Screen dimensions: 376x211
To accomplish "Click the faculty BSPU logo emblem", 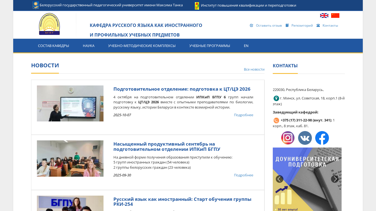I will pos(49,24).
